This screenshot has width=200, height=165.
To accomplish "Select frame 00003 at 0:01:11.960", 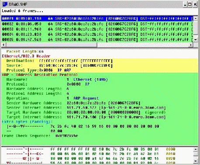I will 97,29.
